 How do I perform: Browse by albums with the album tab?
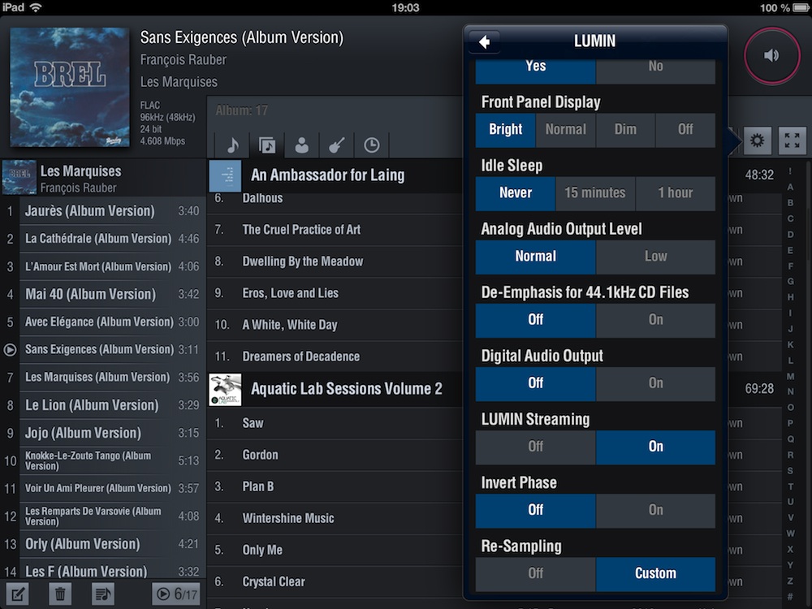pyautogui.click(x=267, y=145)
